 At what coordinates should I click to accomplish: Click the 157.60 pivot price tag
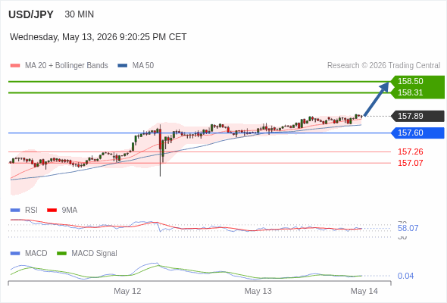tap(417, 133)
